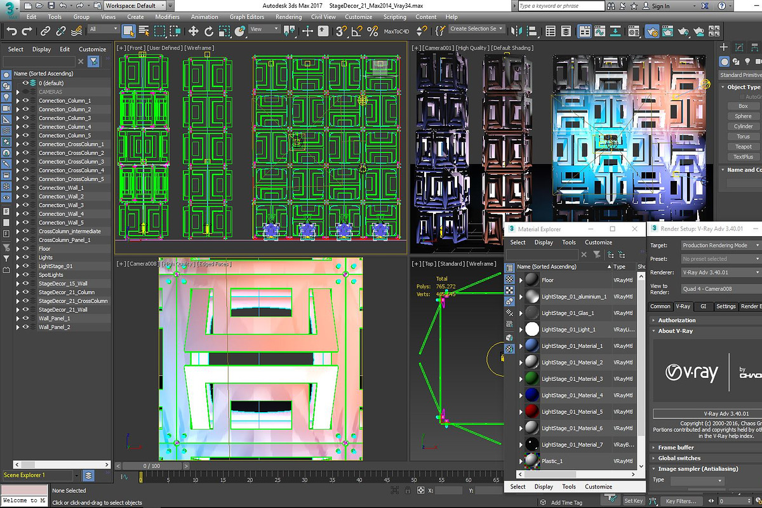
Task: Activate the Select Object tool
Action: [129, 30]
